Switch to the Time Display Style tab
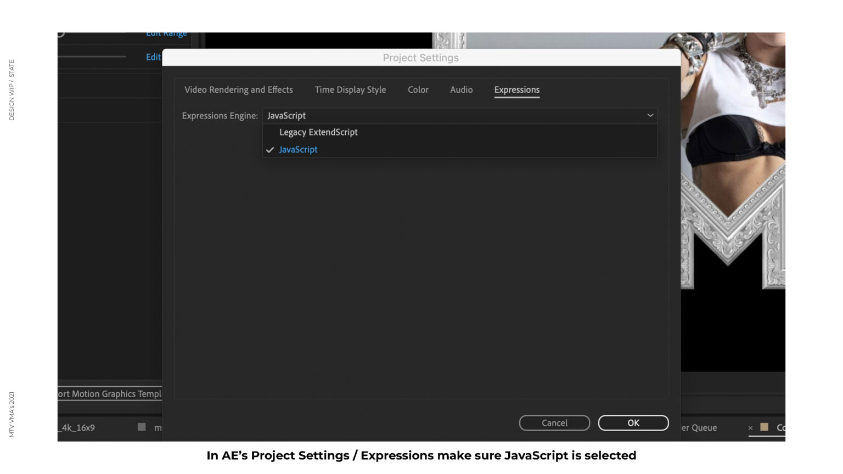This screenshot has width=843, height=474. click(350, 89)
